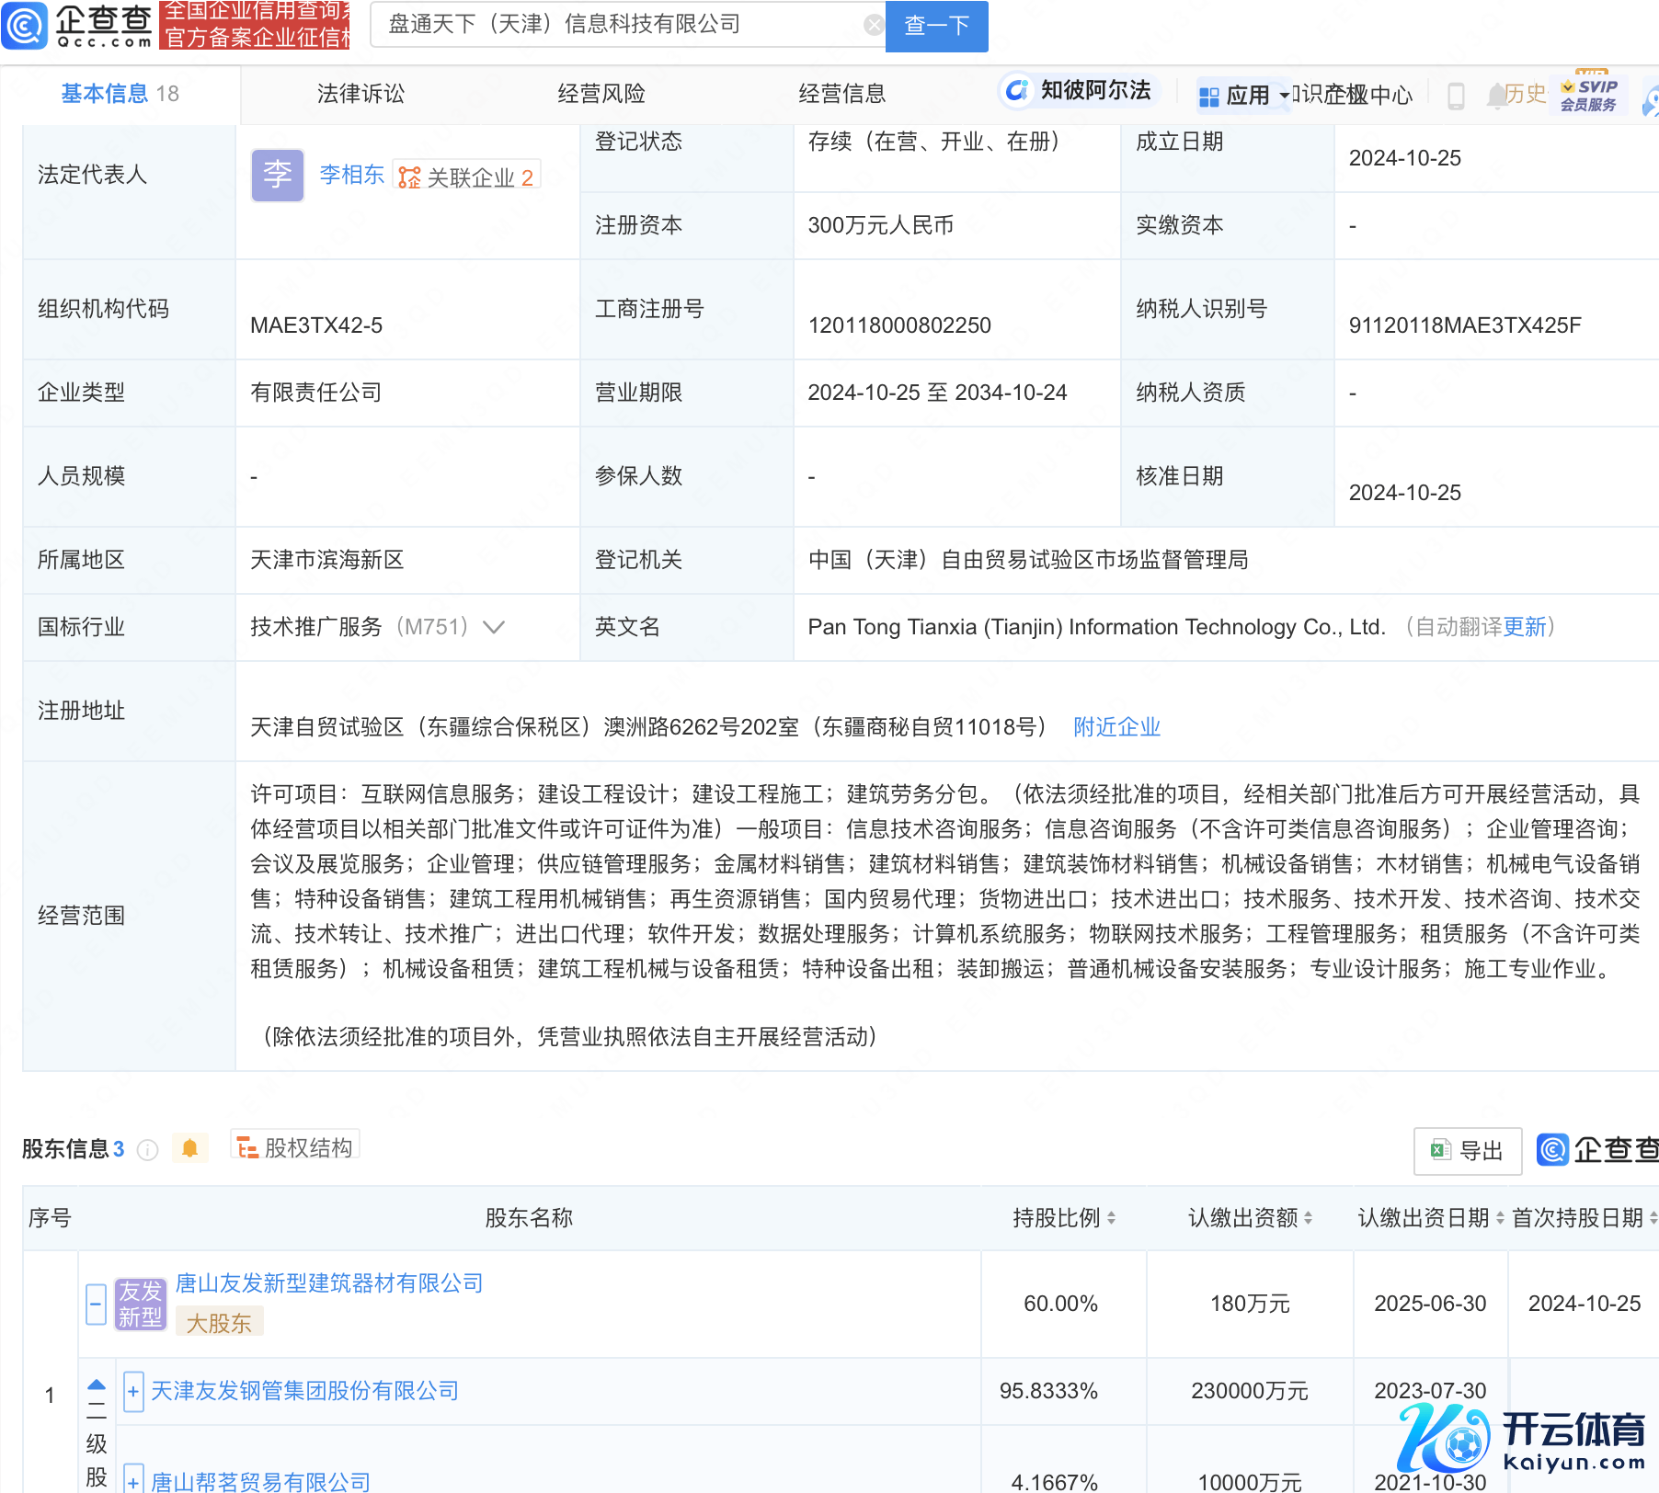1659x1493 pixels.
Task: Open 股权结构 equity structure view
Action: point(295,1148)
